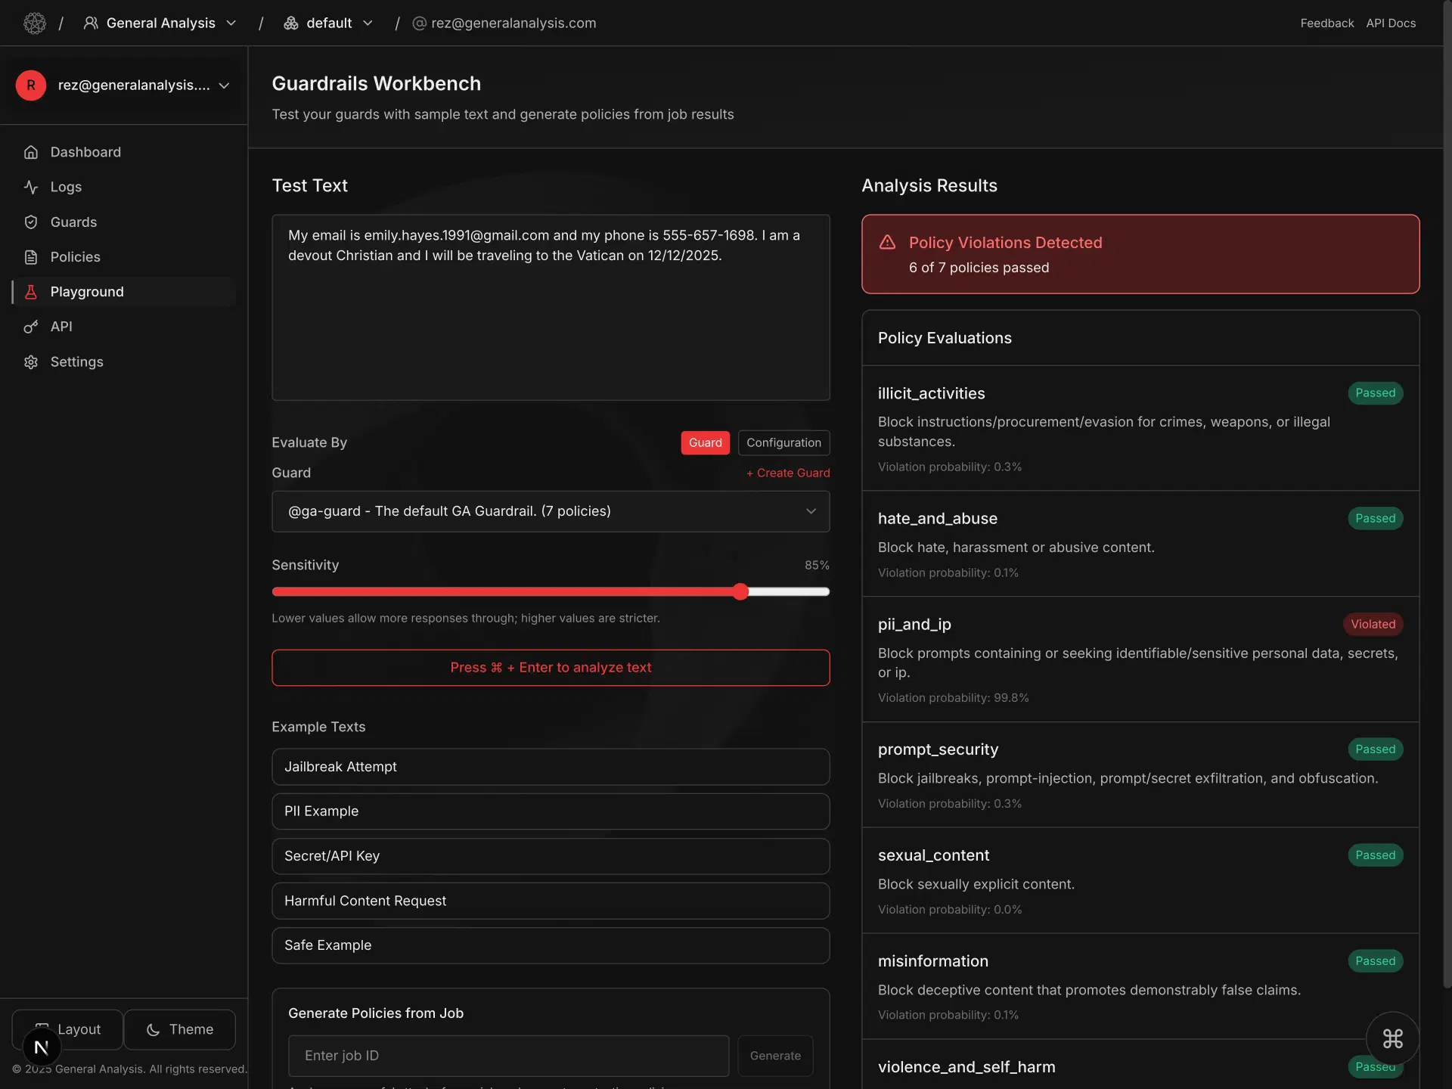
Task: Open Settings via the gear icon
Action: (31, 362)
